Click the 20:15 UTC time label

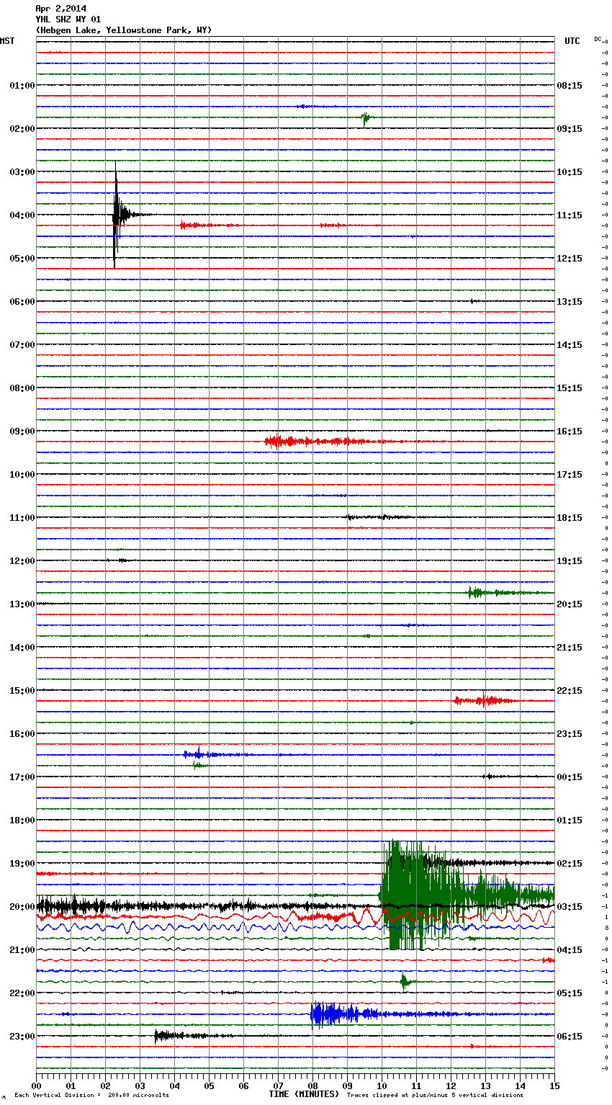[570, 604]
